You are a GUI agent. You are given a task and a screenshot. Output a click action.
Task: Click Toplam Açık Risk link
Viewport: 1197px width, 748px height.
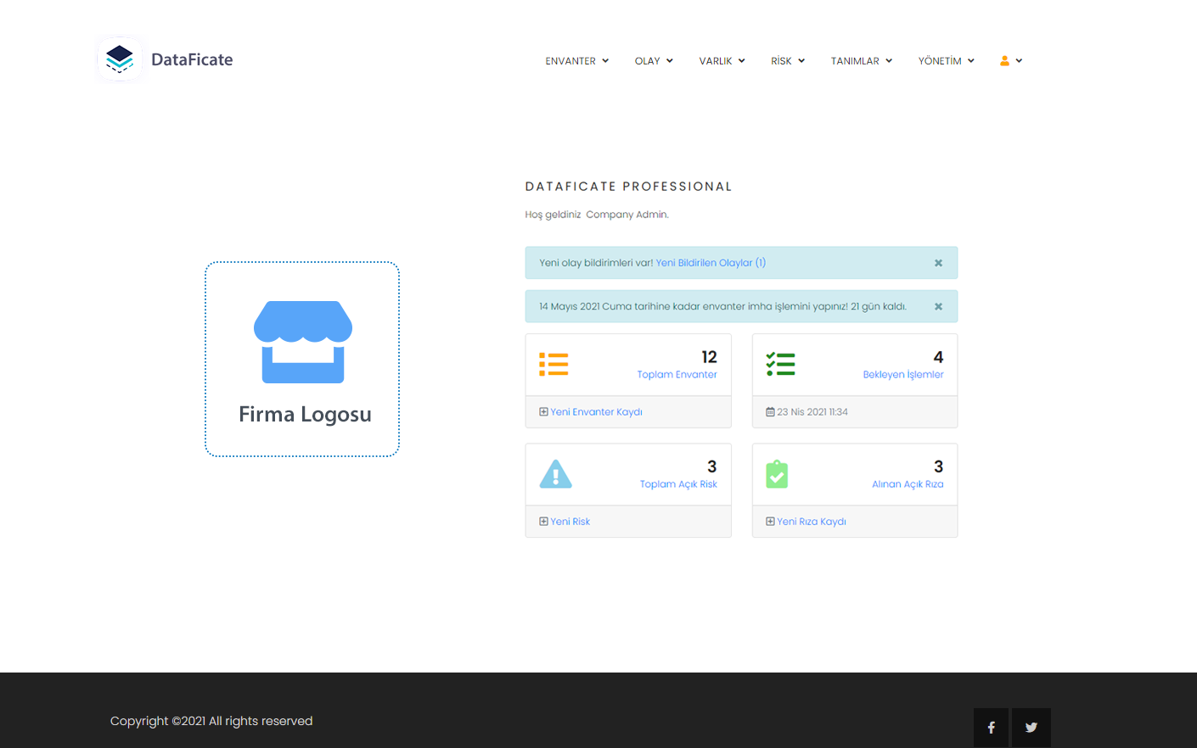tap(678, 484)
